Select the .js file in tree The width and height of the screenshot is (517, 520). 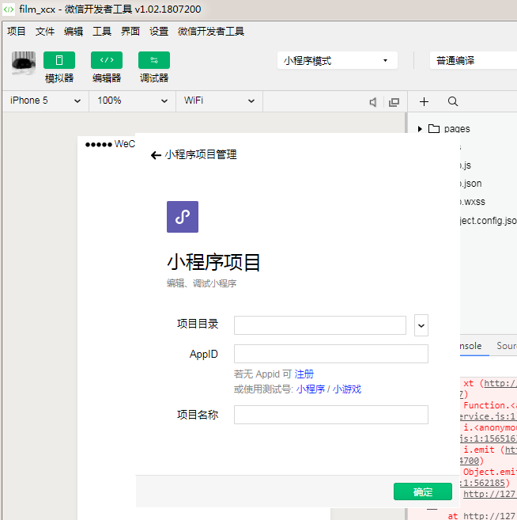point(466,165)
